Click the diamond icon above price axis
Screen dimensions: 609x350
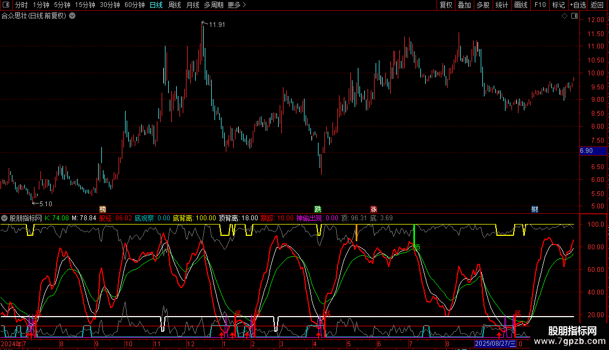click(x=564, y=16)
